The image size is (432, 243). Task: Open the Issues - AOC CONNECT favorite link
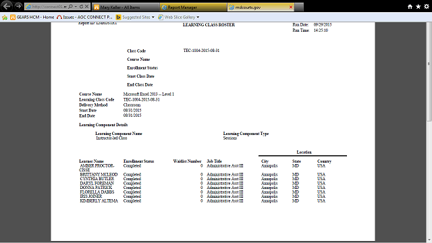84,18
